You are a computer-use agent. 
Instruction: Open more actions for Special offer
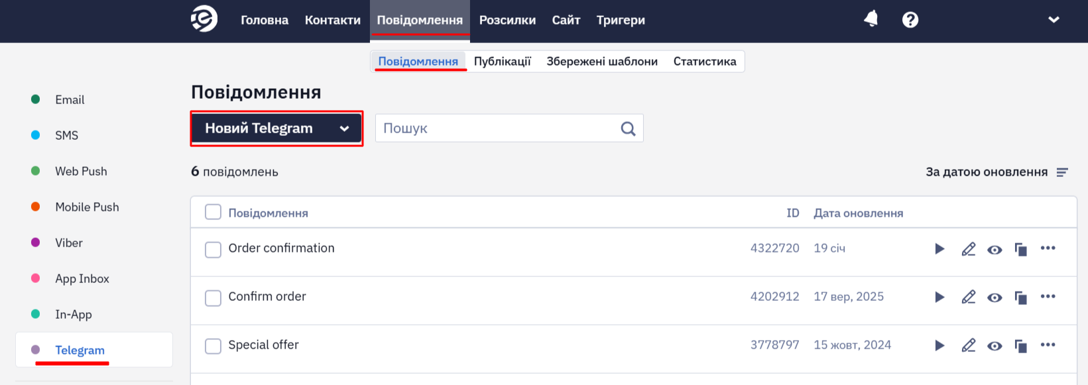coord(1048,345)
